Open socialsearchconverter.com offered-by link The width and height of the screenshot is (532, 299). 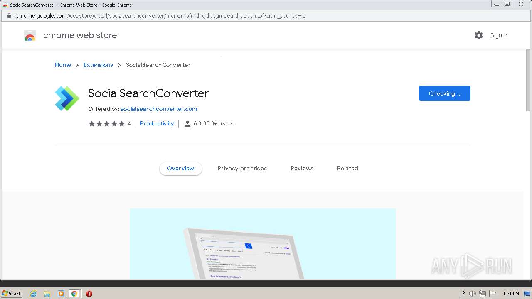coord(159,109)
